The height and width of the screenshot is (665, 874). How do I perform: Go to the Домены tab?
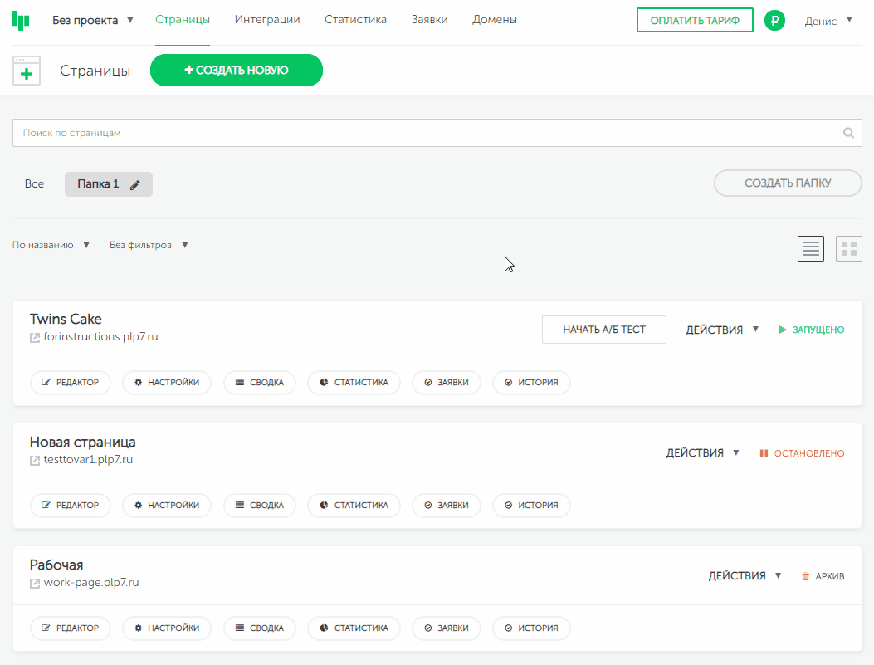[495, 20]
